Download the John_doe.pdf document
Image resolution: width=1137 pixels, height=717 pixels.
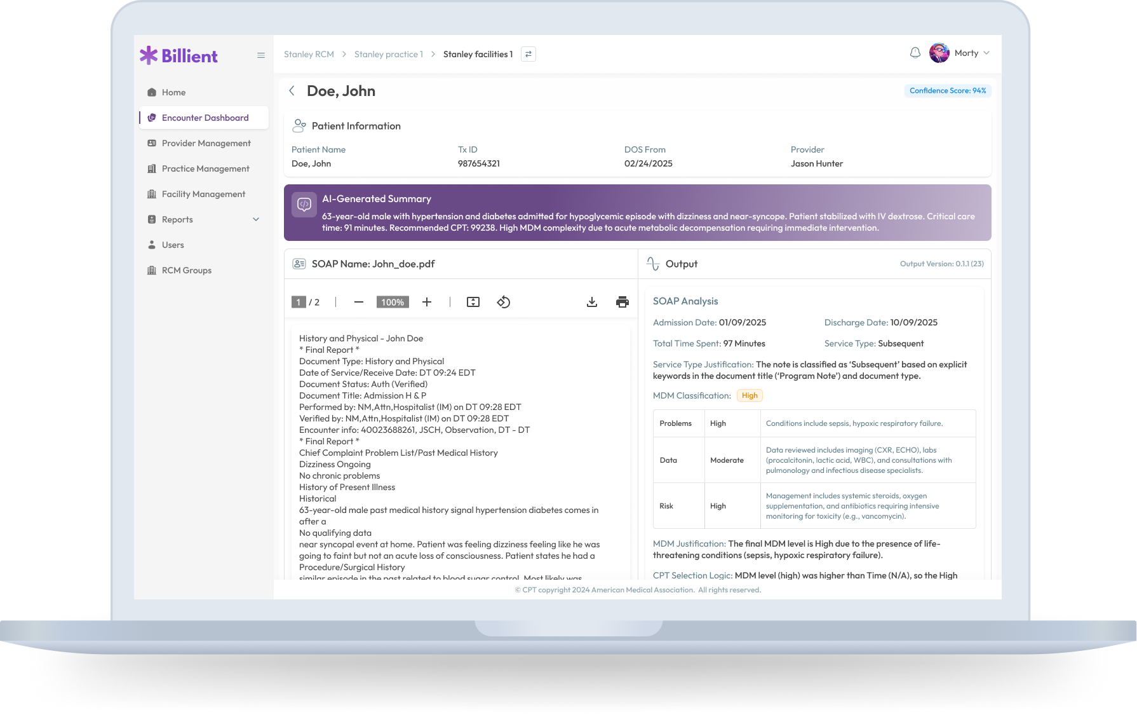591,302
